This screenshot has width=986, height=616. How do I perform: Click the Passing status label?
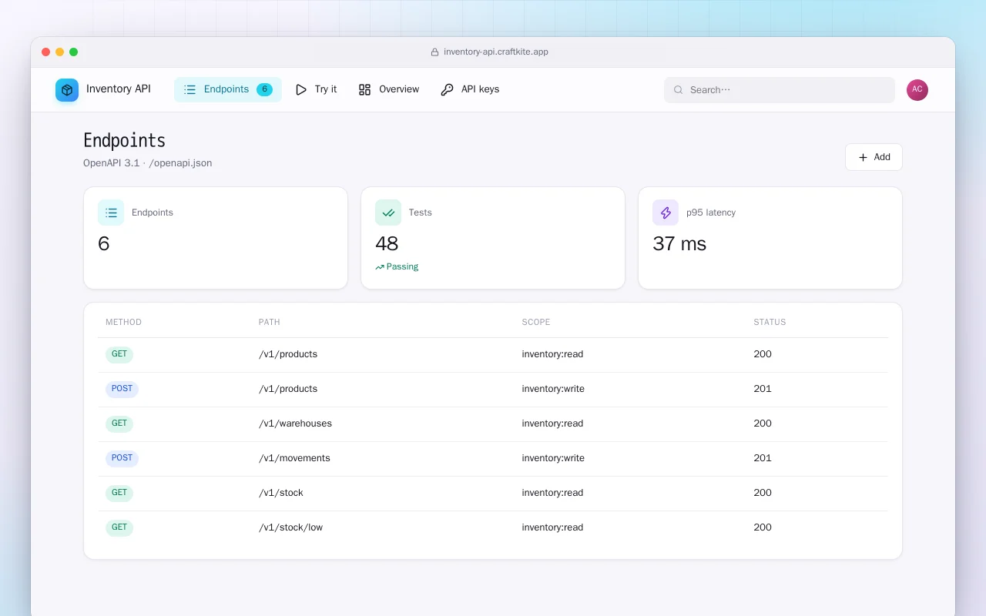pyautogui.click(x=402, y=267)
